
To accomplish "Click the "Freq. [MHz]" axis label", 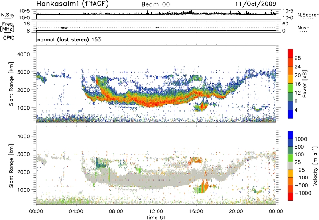I will 7,27.
